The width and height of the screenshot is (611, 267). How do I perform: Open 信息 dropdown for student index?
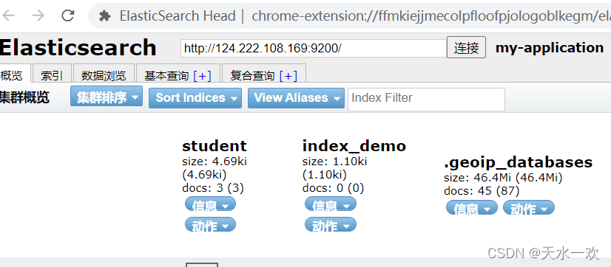click(210, 204)
